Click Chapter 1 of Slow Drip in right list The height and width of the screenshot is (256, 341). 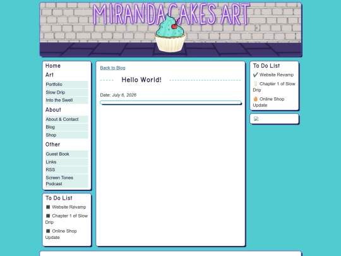coord(274,87)
